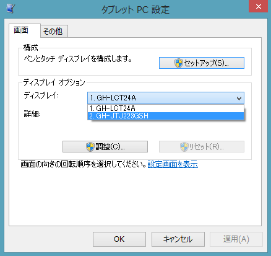Expand the ディスプレイ dropdown arrow
271x256 pixels.
pos(239,98)
